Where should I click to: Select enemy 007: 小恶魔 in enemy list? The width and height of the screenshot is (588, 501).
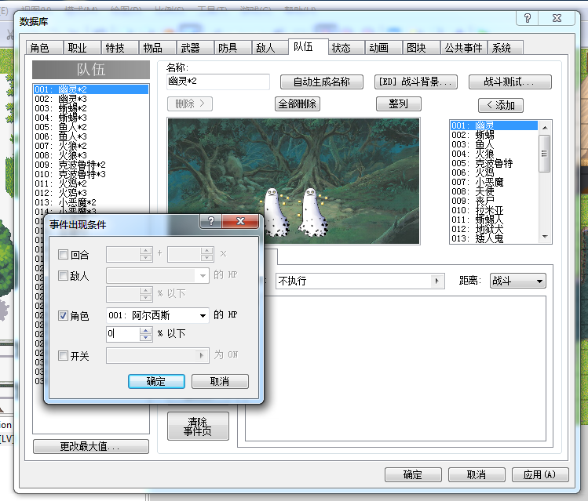[494, 182]
